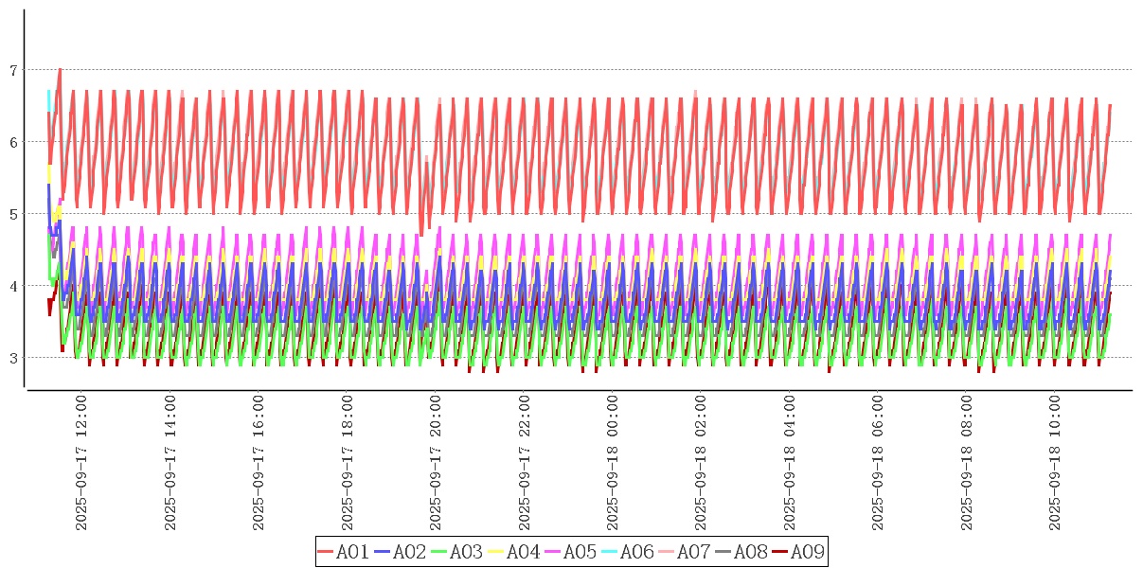Select the y-axis value 5 label
1143x568 pixels.
pos(13,214)
